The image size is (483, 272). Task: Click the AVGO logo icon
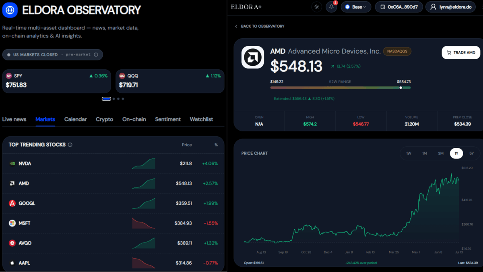tap(12, 243)
